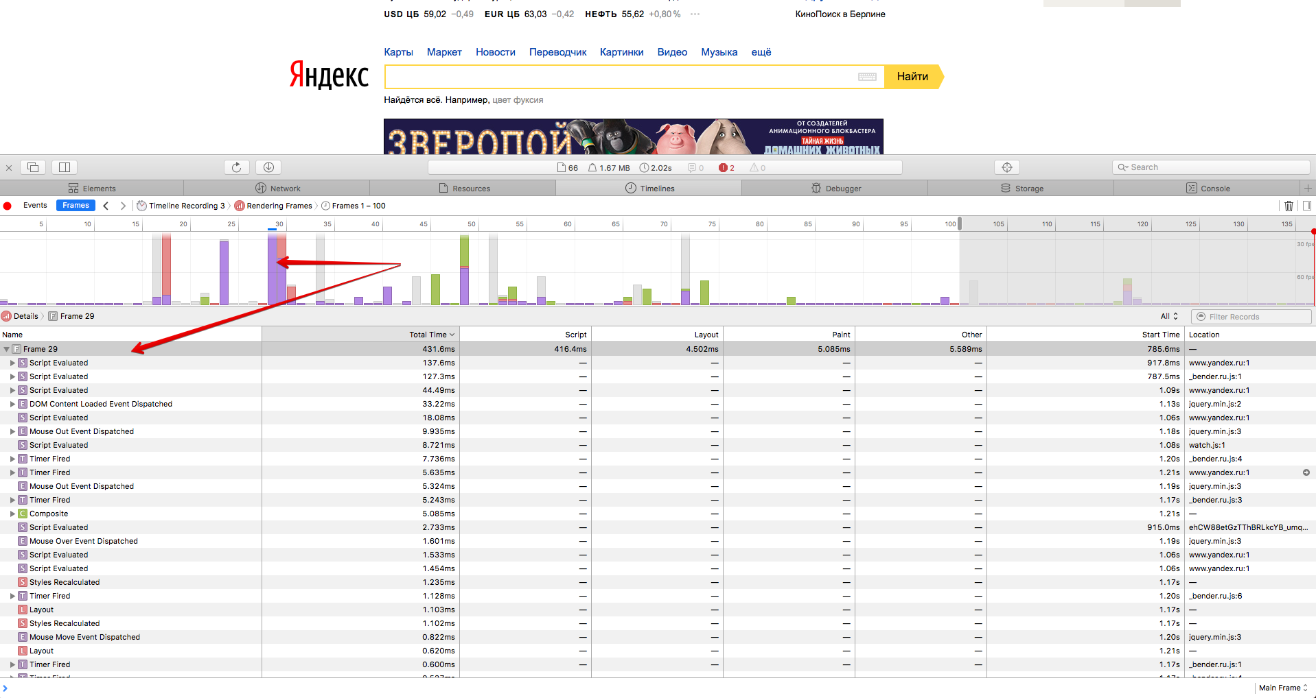Expand the Composite row

click(12, 514)
